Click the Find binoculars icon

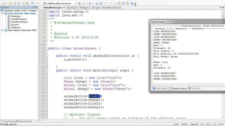[x=45, y=3]
